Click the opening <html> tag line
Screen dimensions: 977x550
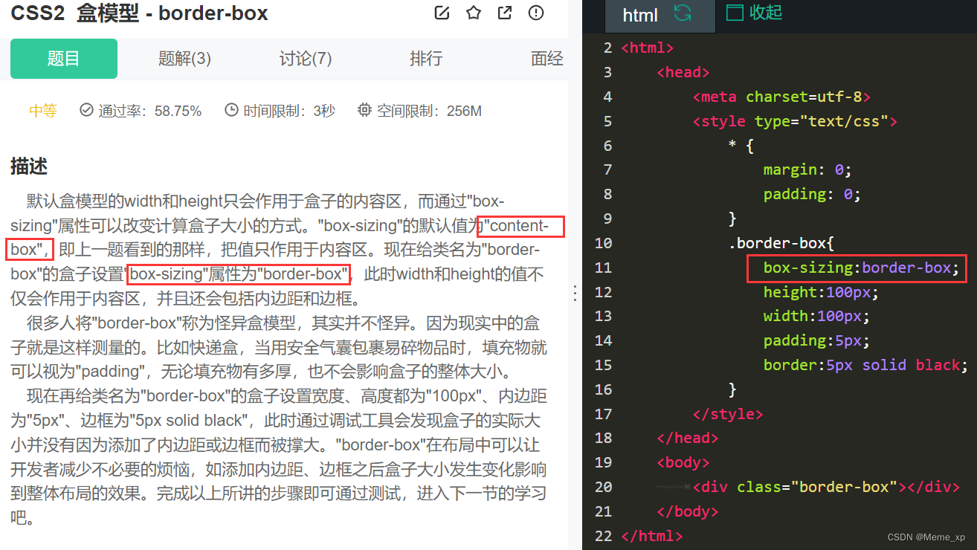tap(648, 48)
